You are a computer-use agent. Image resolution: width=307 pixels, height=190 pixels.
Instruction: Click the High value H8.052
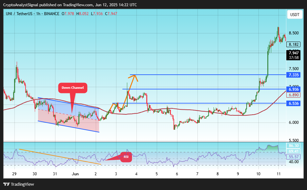[82, 14]
